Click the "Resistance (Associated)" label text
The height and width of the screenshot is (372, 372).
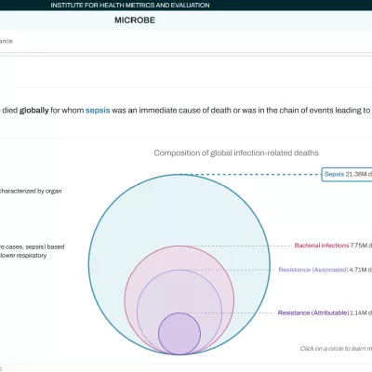[x=313, y=270]
